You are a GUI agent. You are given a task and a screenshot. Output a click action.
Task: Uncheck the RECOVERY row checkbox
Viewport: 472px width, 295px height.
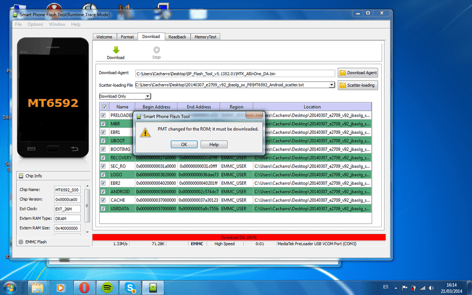(x=103, y=157)
